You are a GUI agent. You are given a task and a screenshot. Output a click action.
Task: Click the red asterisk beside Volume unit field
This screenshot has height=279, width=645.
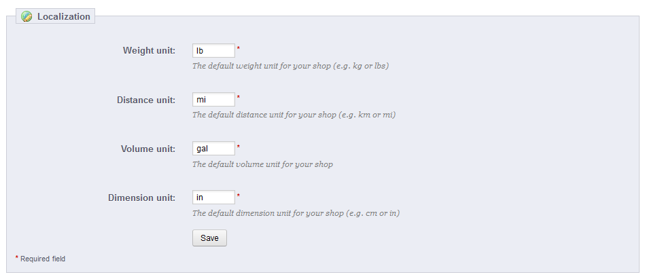click(239, 147)
